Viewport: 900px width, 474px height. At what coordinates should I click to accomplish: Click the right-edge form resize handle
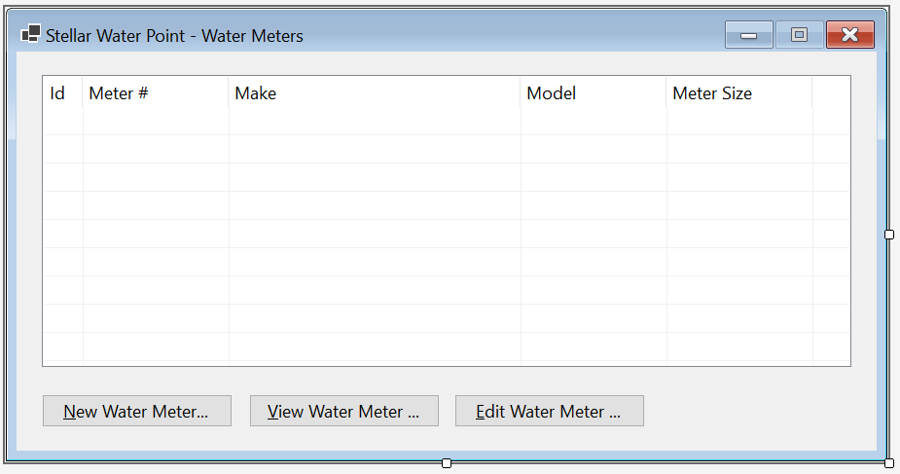(x=889, y=235)
